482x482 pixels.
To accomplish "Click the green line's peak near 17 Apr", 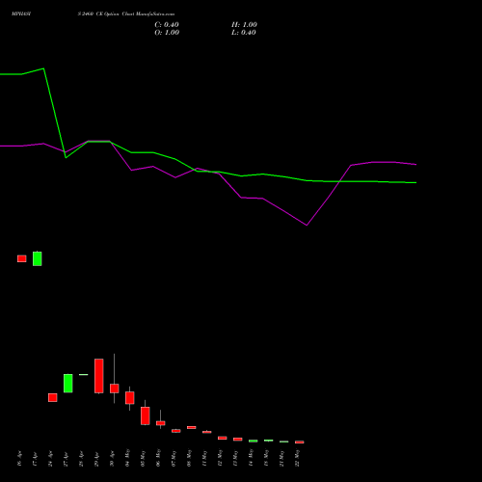I will click(43, 68).
